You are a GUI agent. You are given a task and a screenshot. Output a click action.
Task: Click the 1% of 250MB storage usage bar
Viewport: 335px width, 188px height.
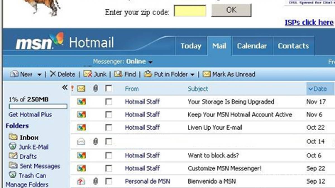pyautogui.click(x=38, y=106)
